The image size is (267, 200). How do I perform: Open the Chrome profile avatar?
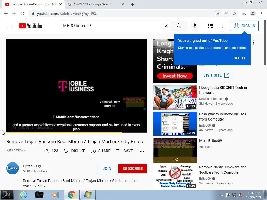pos(253,14)
